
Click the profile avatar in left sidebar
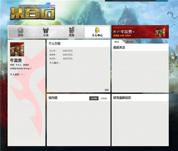click(17, 49)
